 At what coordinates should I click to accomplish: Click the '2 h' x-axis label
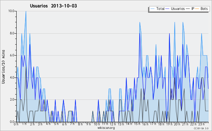pos(32,124)
